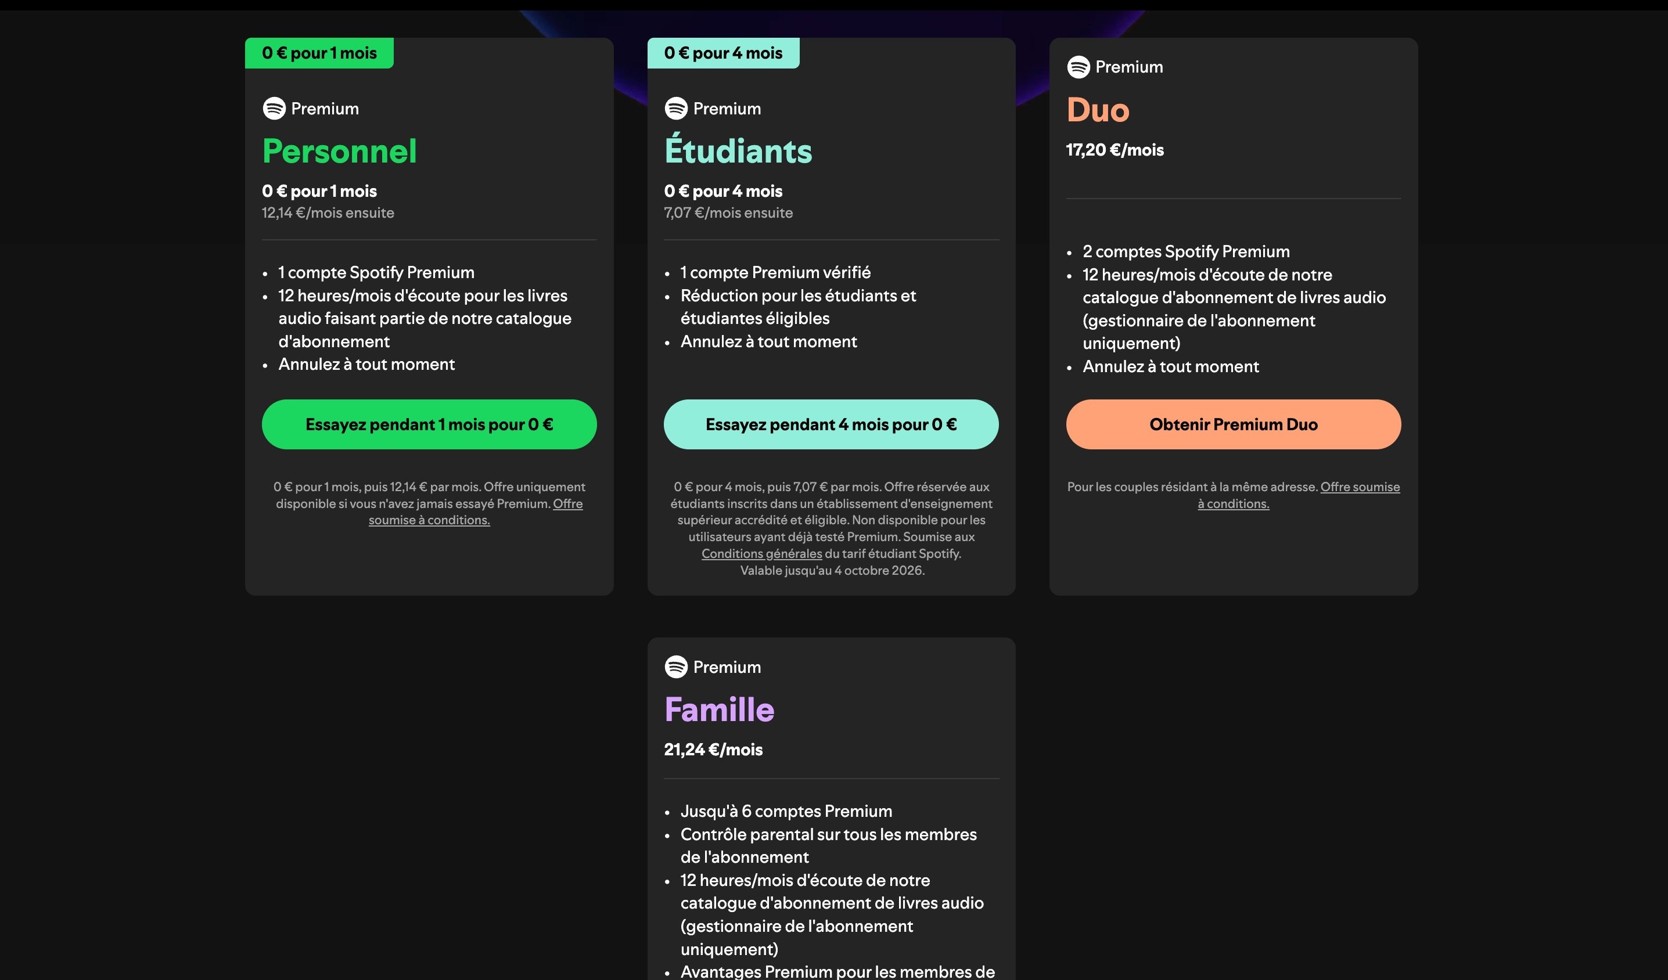The height and width of the screenshot is (980, 1668).
Task: Click 'Réduction pour les étudiants' bullet
Action: (797, 307)
